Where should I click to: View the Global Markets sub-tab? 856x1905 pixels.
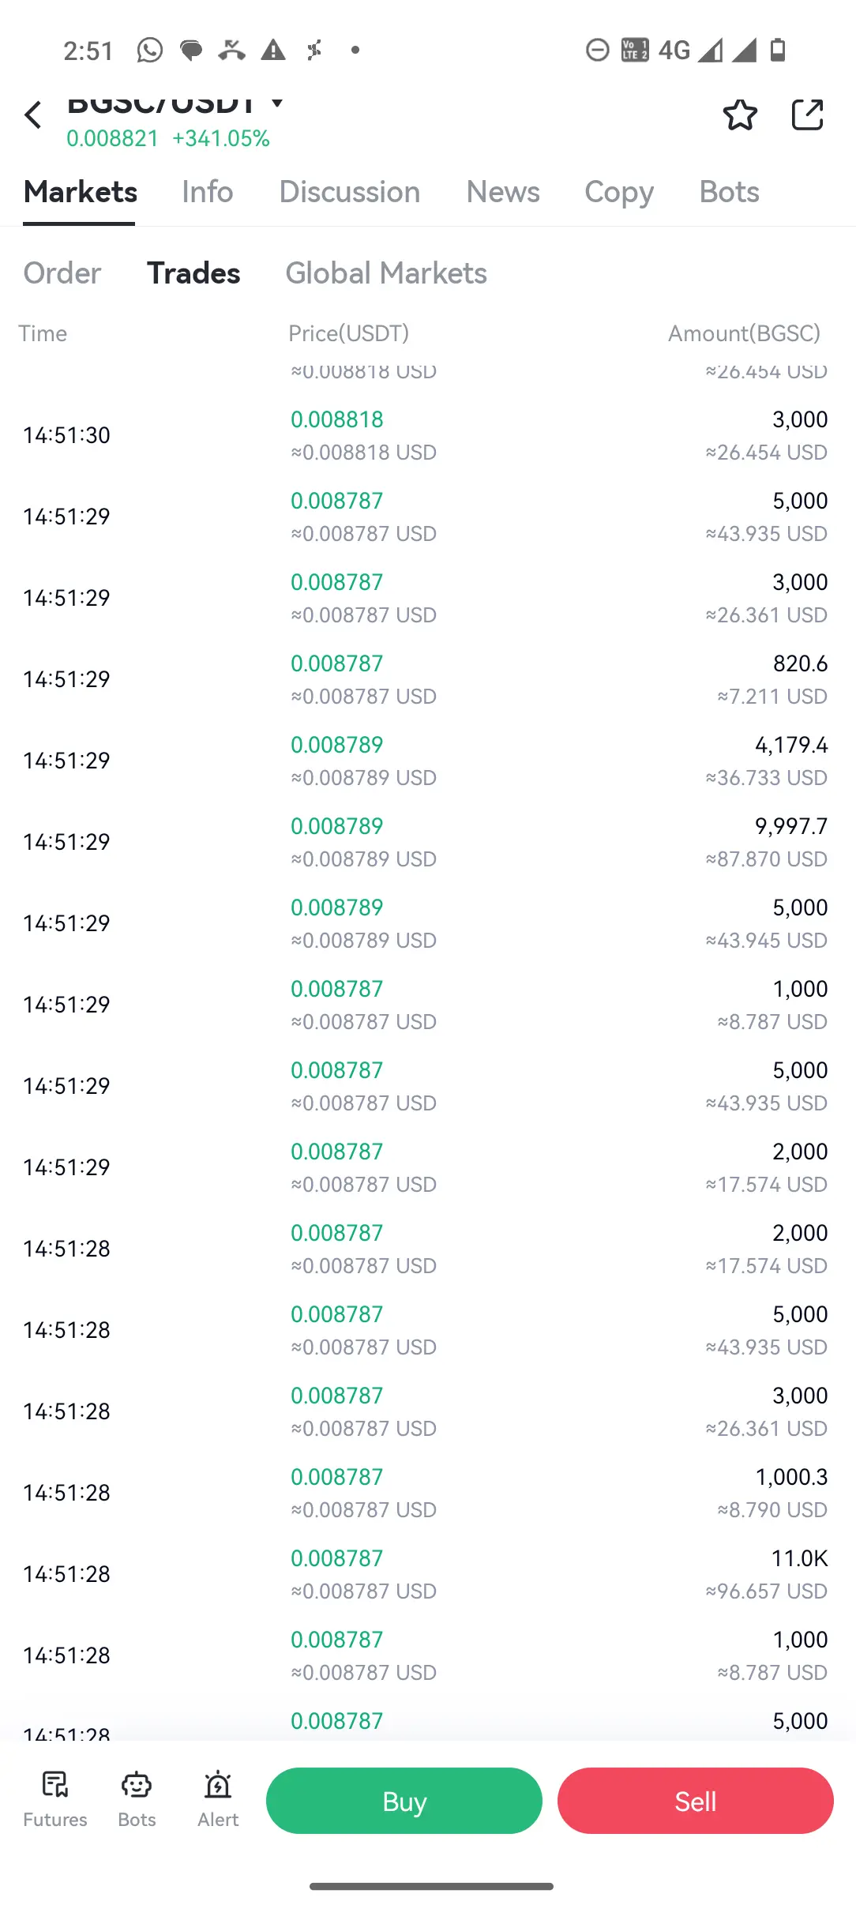pos(386,273)
